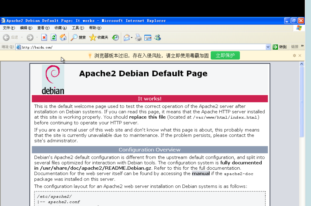Open the 'manual' link in Configuration Overview
Screen dimensions: 311x206
(x=201, y=174)
